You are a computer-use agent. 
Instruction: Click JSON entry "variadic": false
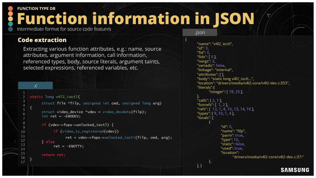(211, 66)
